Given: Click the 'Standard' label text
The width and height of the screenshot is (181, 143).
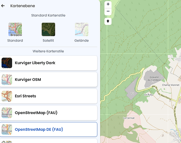Looking at the screenshot, I should [15, 40].
